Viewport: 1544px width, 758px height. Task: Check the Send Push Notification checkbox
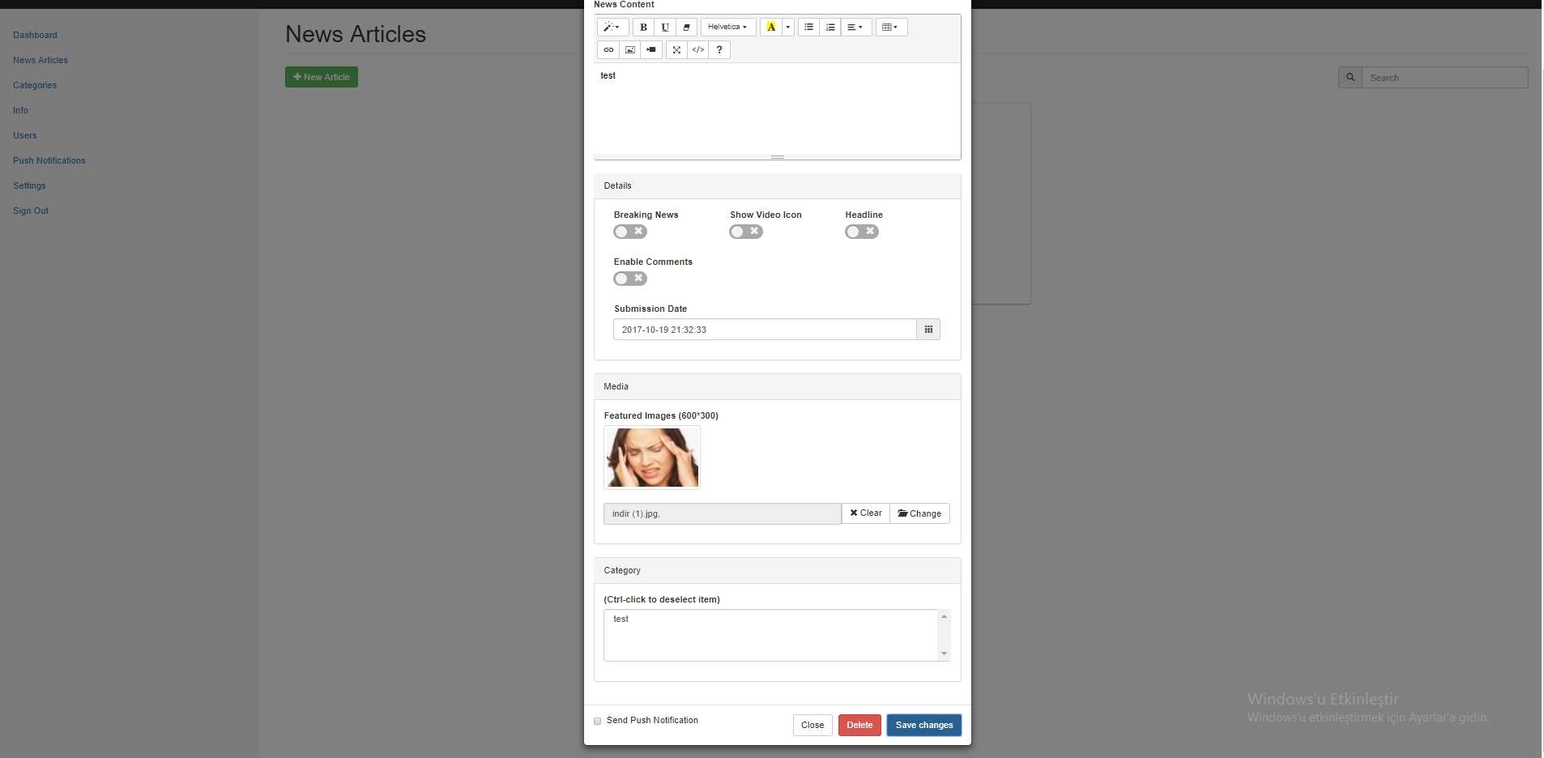(598, 721)
